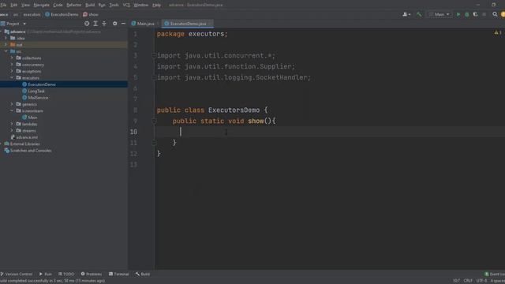Click ExecutorsDemo in the breadcrumb bar
Screen dimensions: 505x284
coord(62,14)
